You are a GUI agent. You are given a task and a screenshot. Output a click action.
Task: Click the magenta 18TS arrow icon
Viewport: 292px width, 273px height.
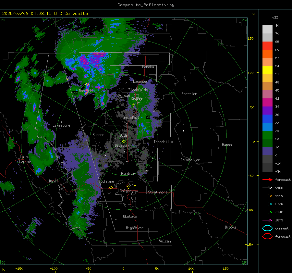coord(267,220)
